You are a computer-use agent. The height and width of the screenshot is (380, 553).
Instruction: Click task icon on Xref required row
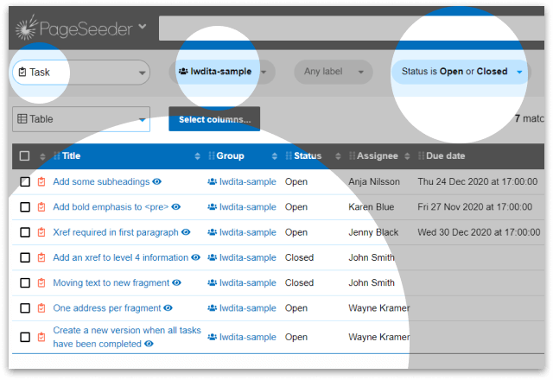(x=41, y=232)
